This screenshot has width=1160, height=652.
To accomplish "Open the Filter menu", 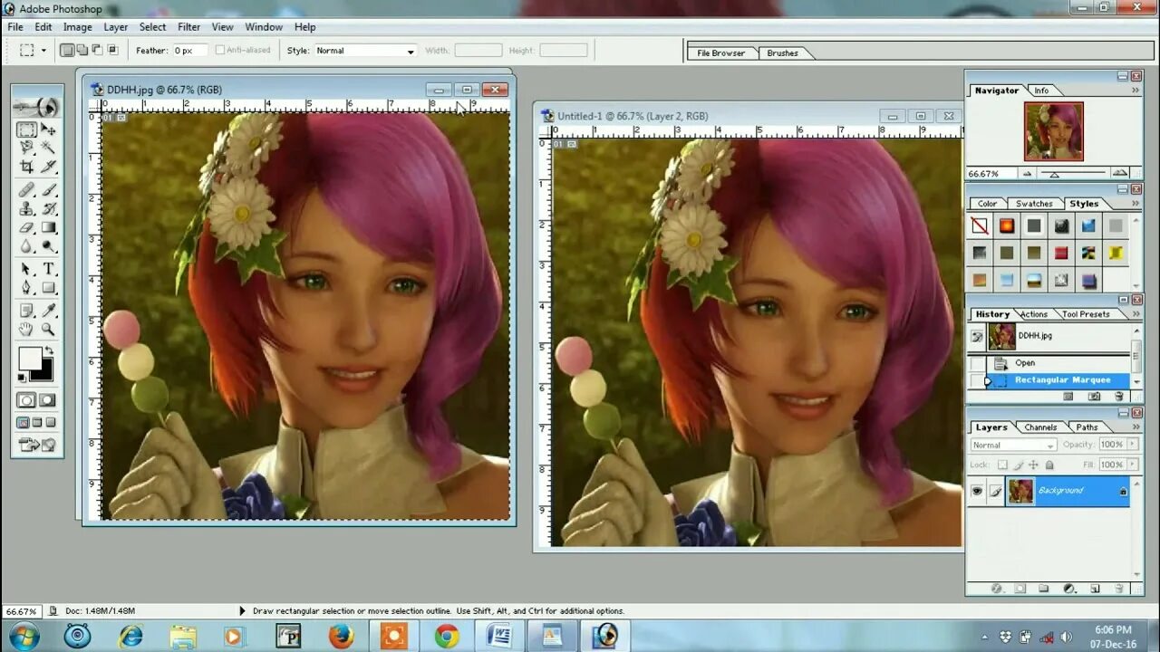I will tap(188, 27).
